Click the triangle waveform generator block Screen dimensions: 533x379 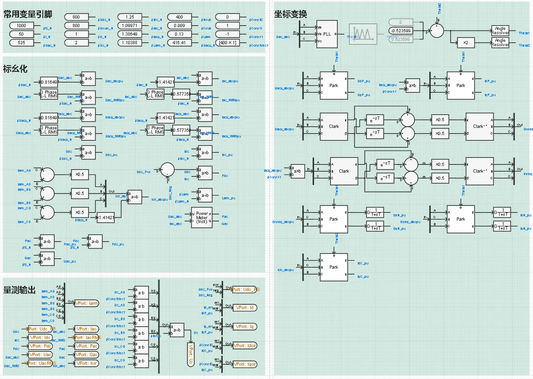point(364,34)
